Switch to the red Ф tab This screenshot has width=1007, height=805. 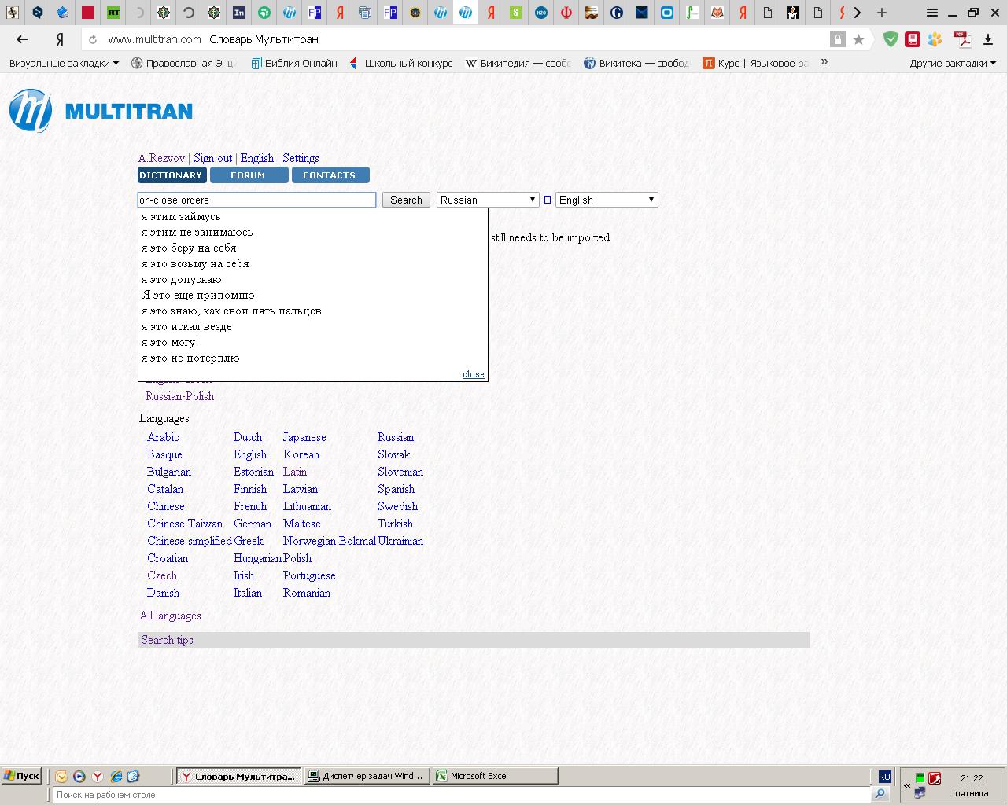point(566,13)
